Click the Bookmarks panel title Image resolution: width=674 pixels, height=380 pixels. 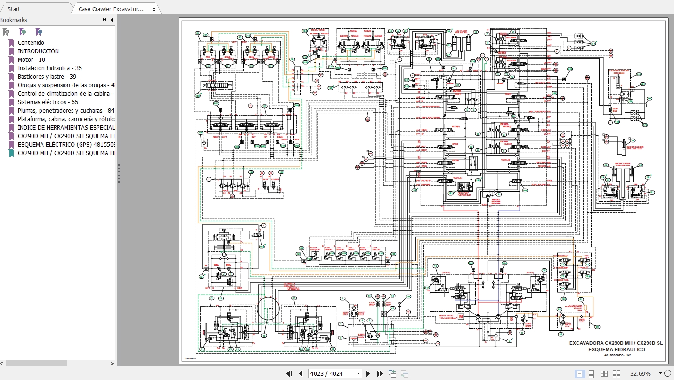[x=14, y=20]
